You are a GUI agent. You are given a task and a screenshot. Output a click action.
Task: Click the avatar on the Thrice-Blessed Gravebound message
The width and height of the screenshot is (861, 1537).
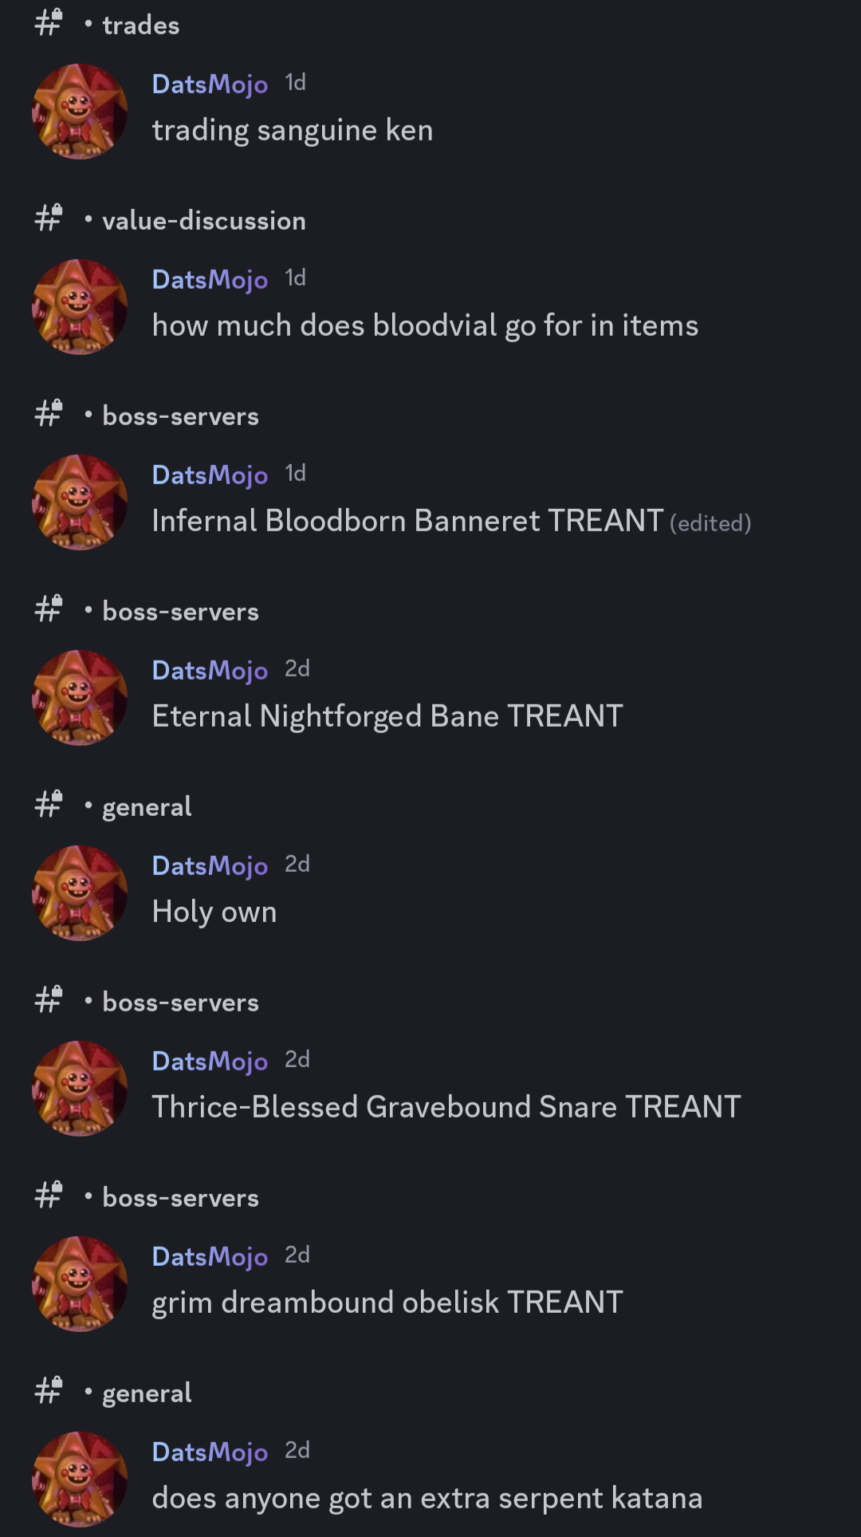pos(80,1089)
